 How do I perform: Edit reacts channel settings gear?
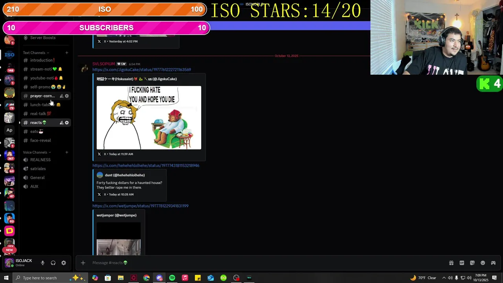67,123
